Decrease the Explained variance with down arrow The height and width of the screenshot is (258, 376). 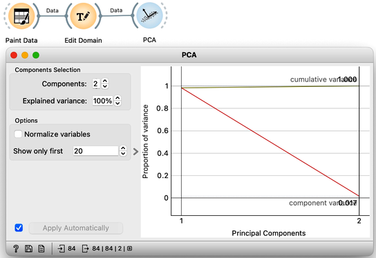(117, 103)
